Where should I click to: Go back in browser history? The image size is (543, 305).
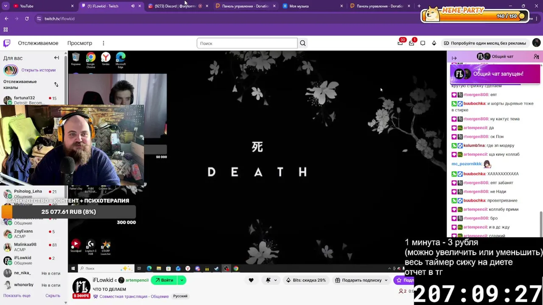click(6, 19)
